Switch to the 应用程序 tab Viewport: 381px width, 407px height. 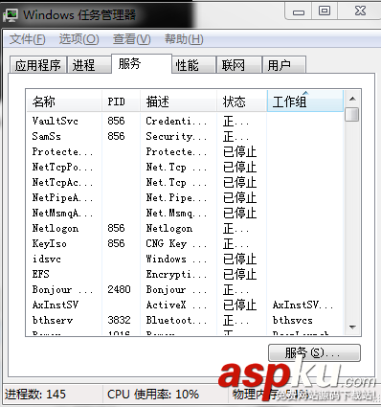click(38, 65)
